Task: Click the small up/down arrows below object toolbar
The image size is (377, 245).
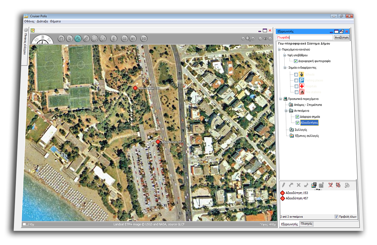Action: click(x=319, y=189)
